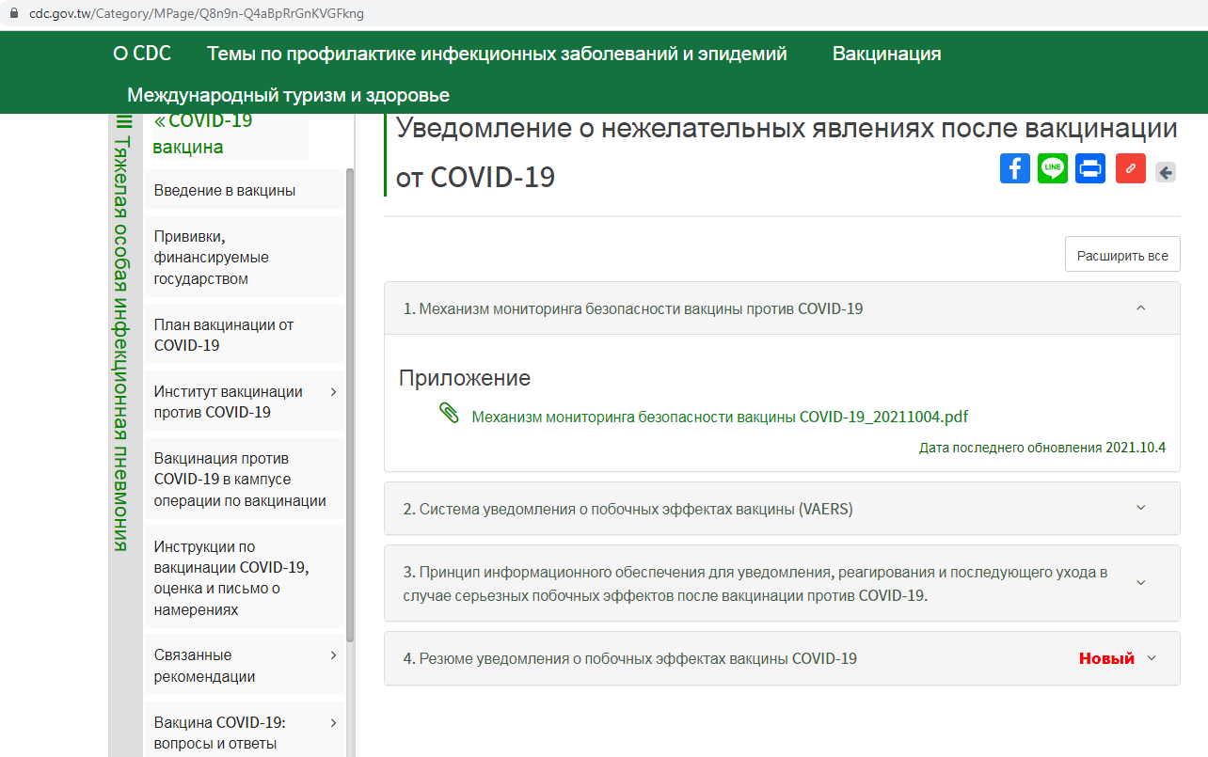This screenshot has width=1208, height=757.
Task: Expand section 3 information provision principle
Action: [1140, 583]
